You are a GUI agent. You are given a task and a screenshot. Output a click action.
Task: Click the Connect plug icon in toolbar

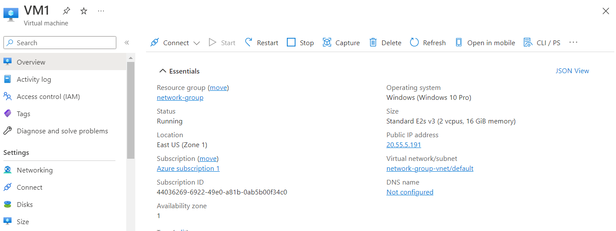154,43
